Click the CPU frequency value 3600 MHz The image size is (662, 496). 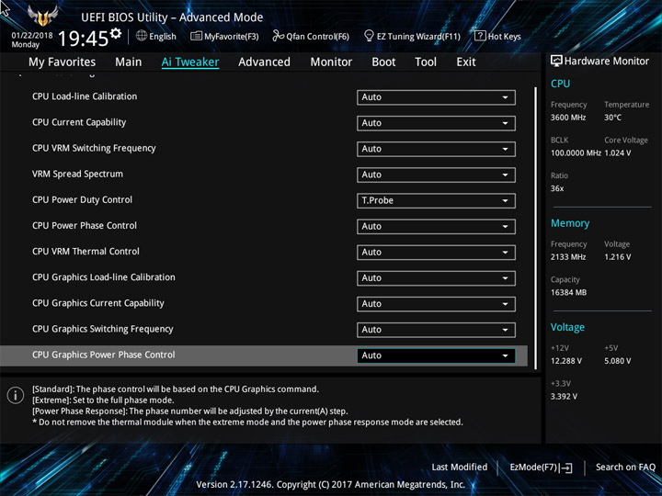pyautogui.click(x=568, y=118)
